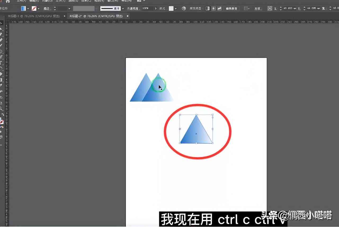Click the Y coordinate value field
This screenshot has width=339, height=227.
point(313,8)
